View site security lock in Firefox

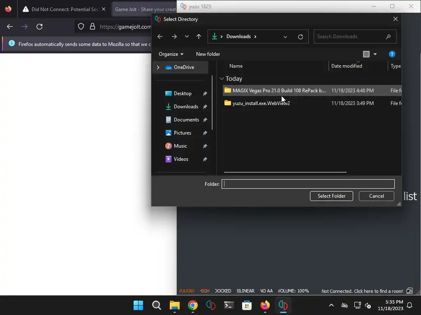click(93, 27)
